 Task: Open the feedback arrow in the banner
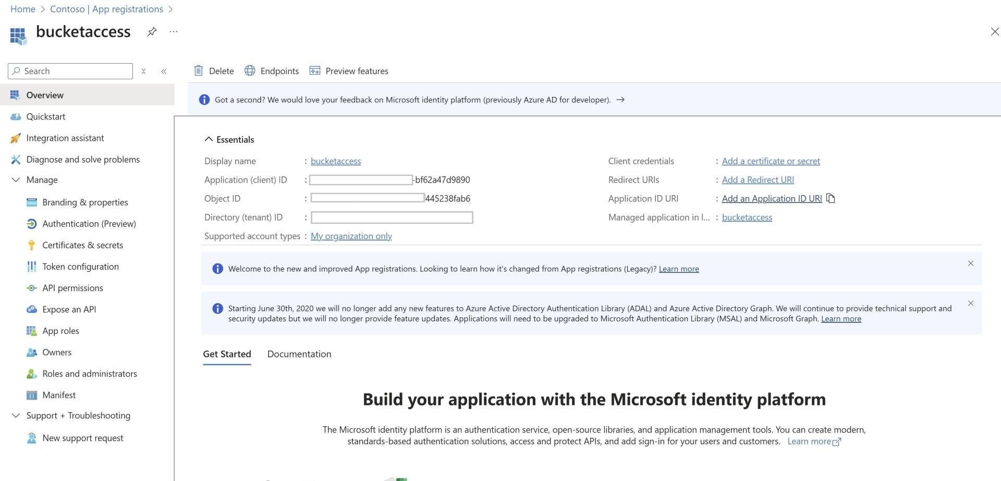tap(620, 100)
